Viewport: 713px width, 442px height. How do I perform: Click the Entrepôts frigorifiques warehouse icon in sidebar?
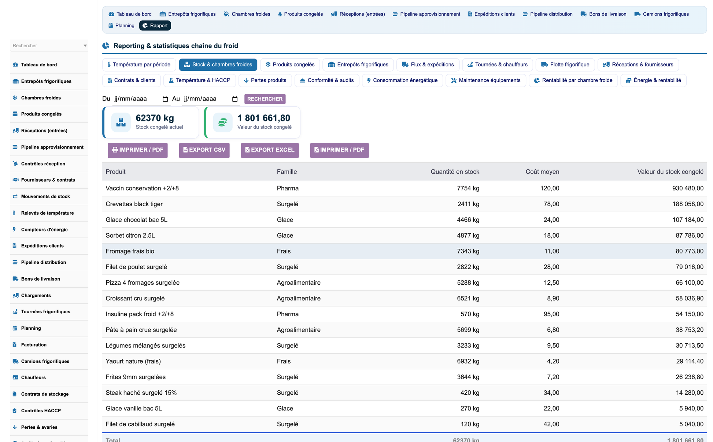(15, 81)
